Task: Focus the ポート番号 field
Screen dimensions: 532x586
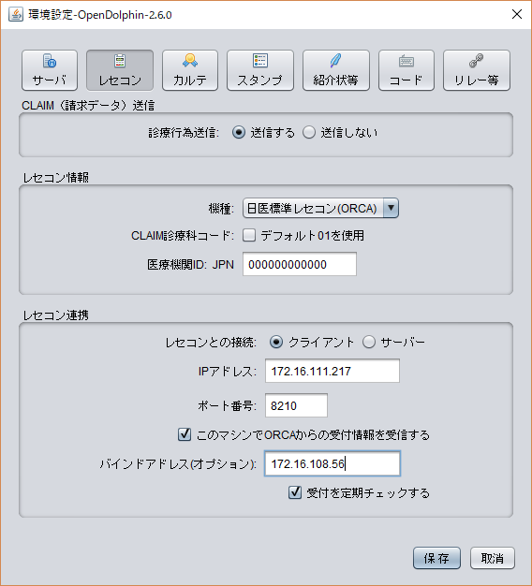Action: pyautogui.click(x=296, y=405)
